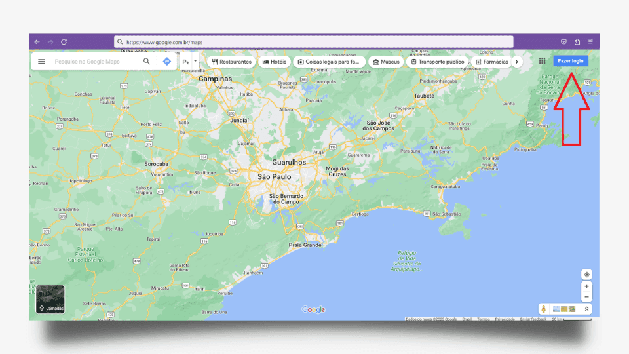Toggle the Camadas satellite layer thumbnail
629x354 pixels.
click(50, 299)
